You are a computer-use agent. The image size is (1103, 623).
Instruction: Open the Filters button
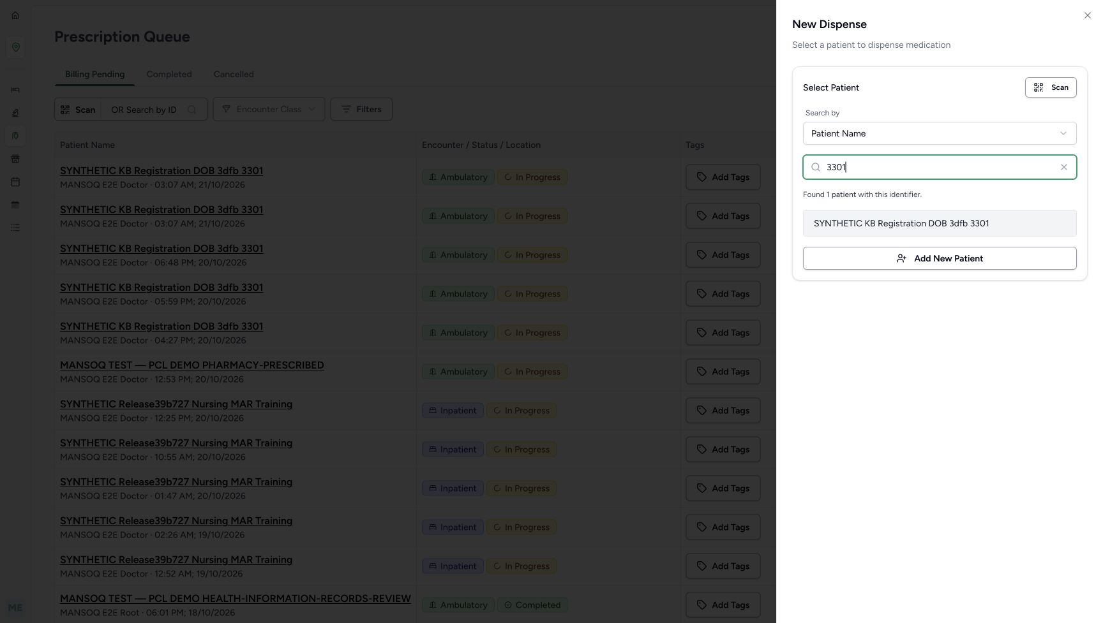click(x=361, y=109)
